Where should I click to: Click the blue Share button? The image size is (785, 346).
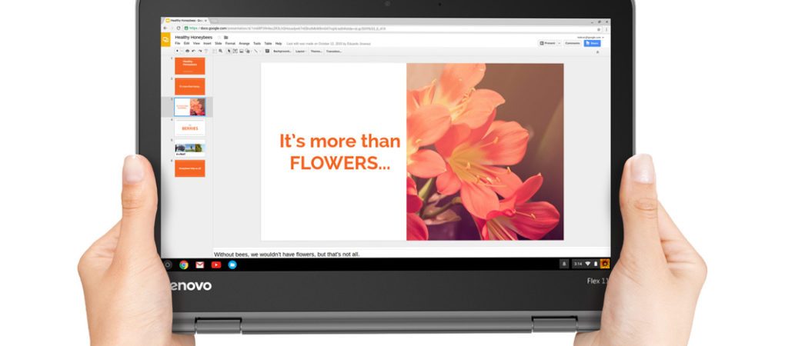(592, 43)
